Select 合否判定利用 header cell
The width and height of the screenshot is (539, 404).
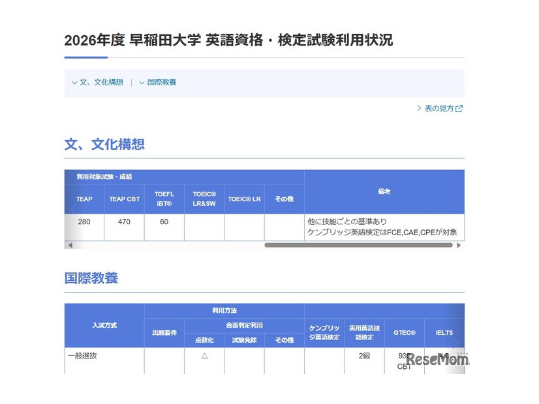pyautogui.click(x=245, y=325)
